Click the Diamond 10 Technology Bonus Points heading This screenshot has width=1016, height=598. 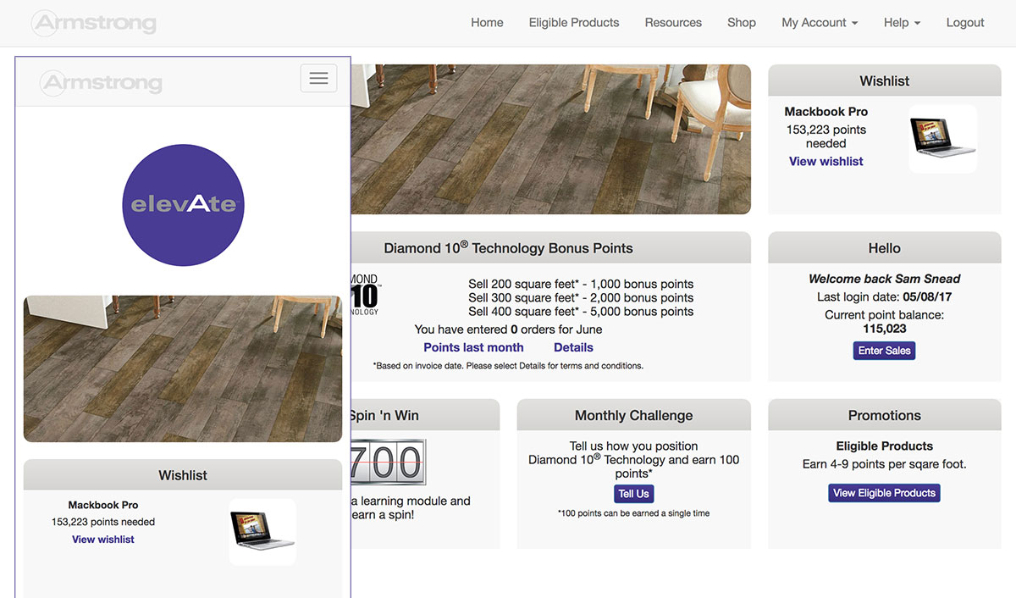click(508, 248)
